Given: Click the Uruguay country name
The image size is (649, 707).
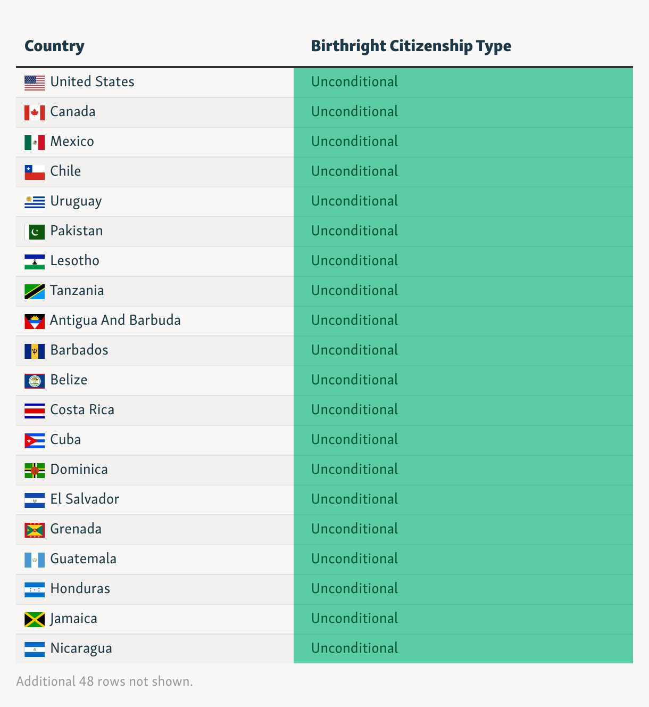Looking at the screenshot, I should coord(76,201).
